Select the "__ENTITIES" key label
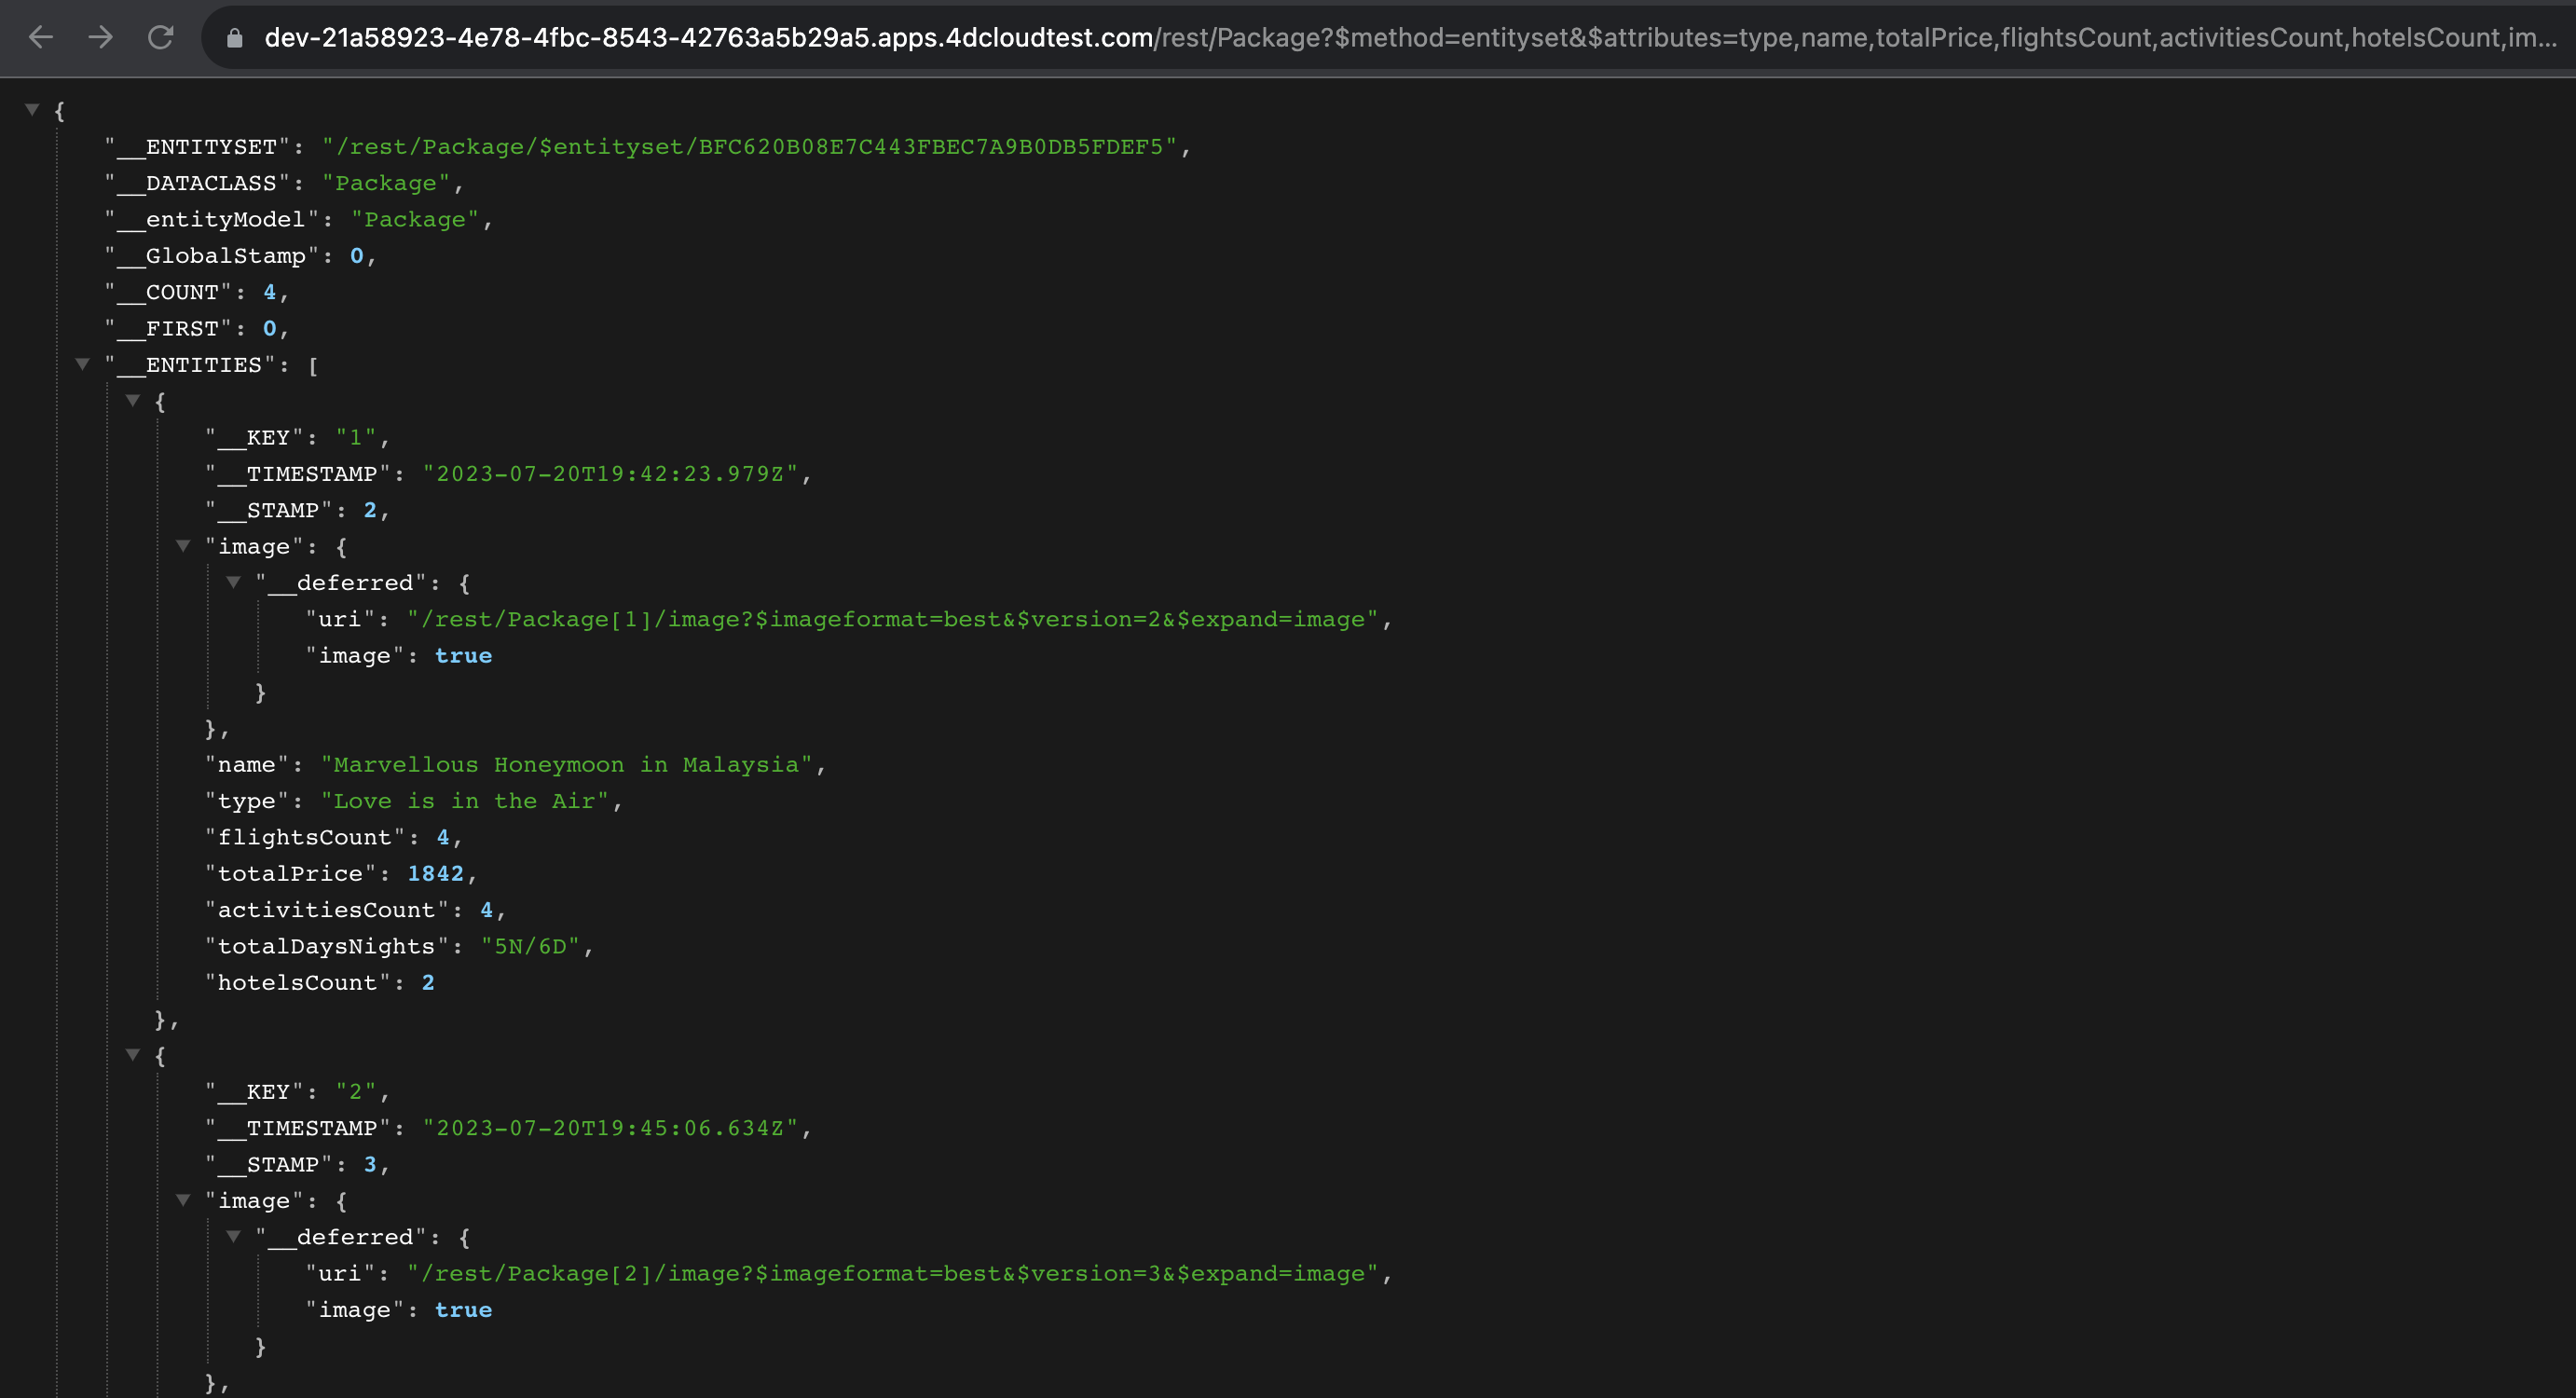This screenshot has height=1398, width=2576. [x=190, y=365]
